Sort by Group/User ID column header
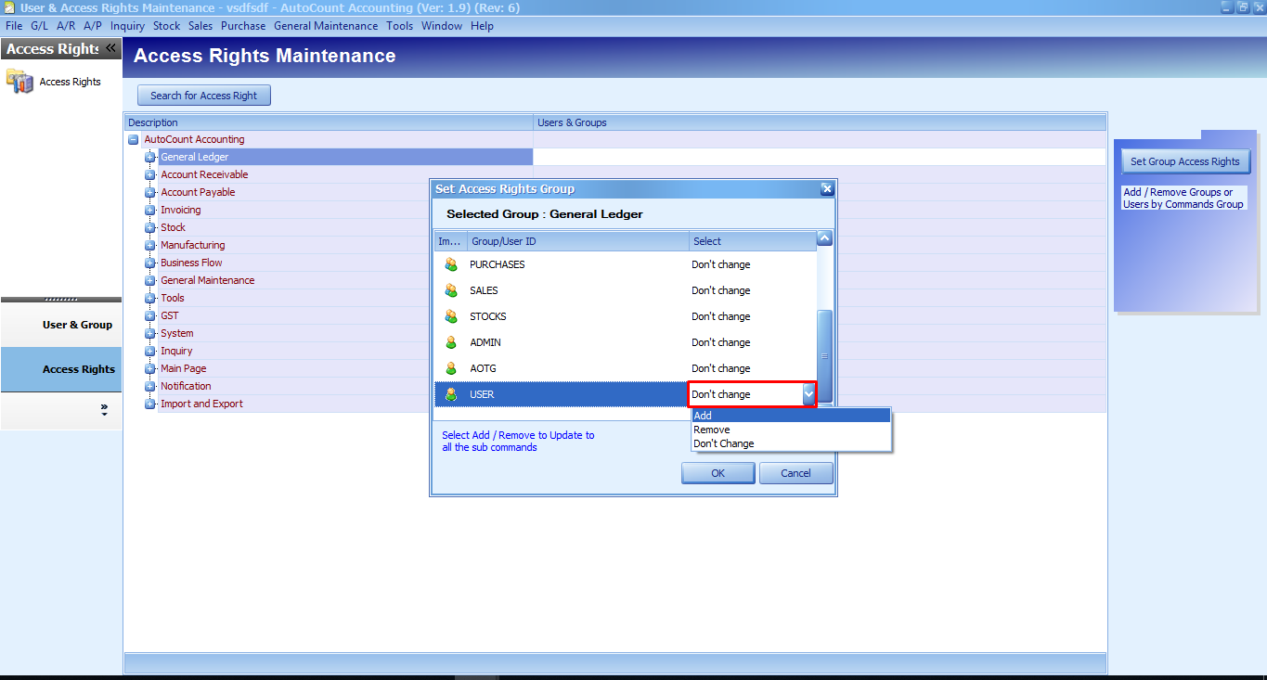Image resolution: width=1267 pixels, height=680 pixels. (577, 241)
